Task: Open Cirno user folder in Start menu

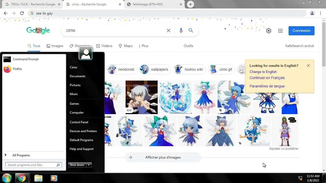Action: point(73,67)
